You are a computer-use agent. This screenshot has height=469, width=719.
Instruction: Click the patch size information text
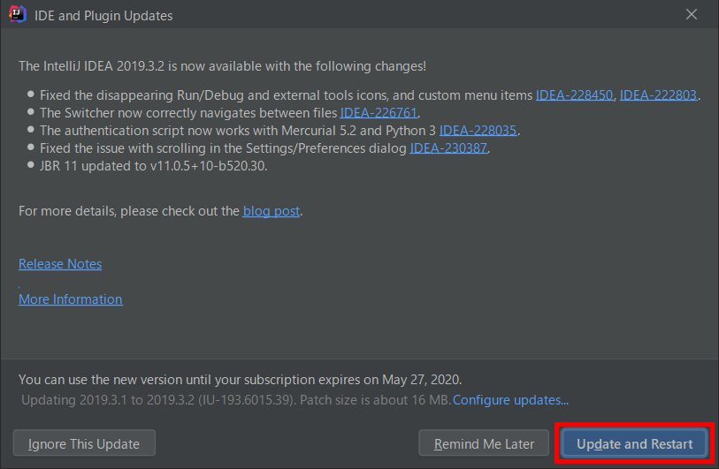click(236, 400)
